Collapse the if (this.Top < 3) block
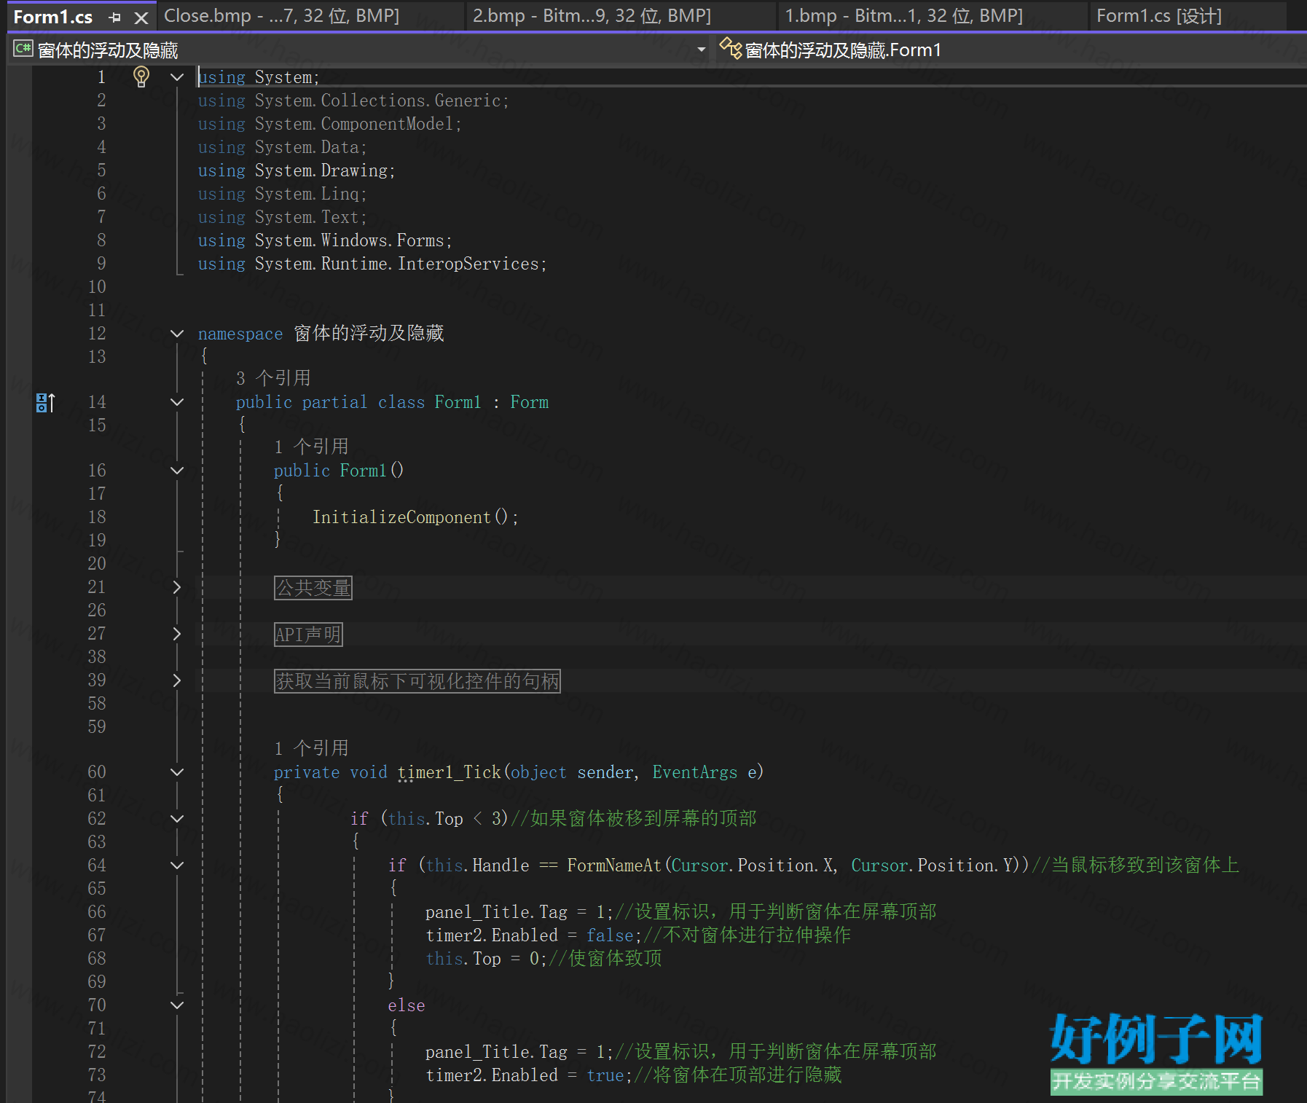This screenshot has height=1103, width=1307. [x=177, y=819]
